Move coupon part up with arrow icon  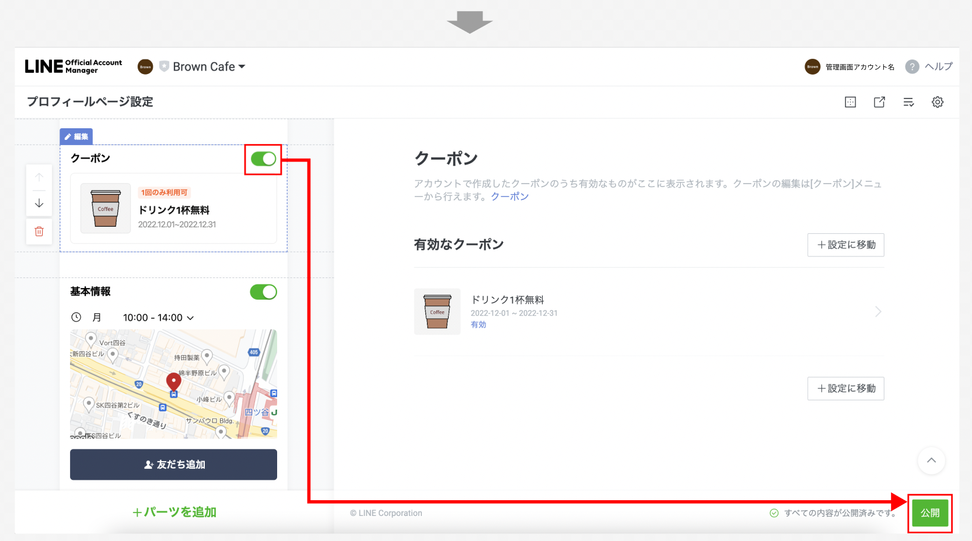39,177
